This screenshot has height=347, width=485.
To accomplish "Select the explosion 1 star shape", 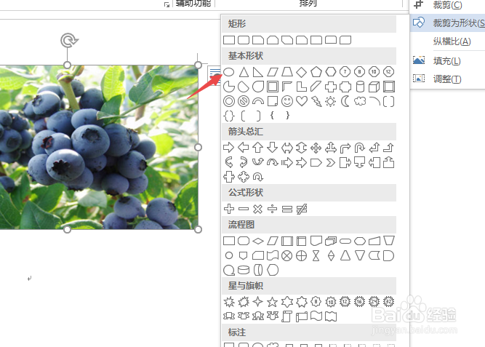I will coord(229,301).
